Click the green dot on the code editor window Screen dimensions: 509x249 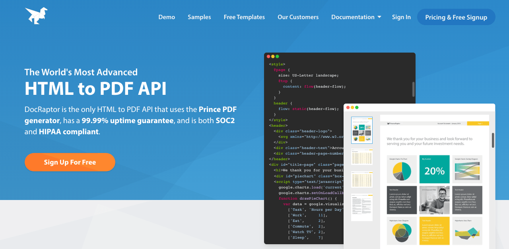coord(278,57)
